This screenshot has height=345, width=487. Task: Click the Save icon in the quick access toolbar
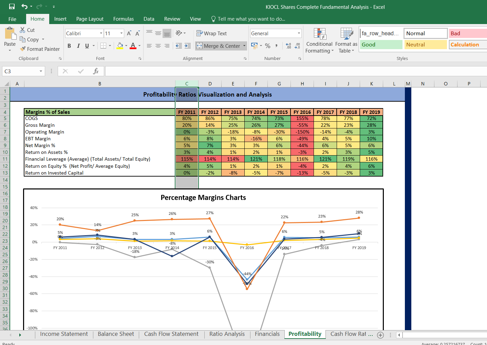(12, 7)
